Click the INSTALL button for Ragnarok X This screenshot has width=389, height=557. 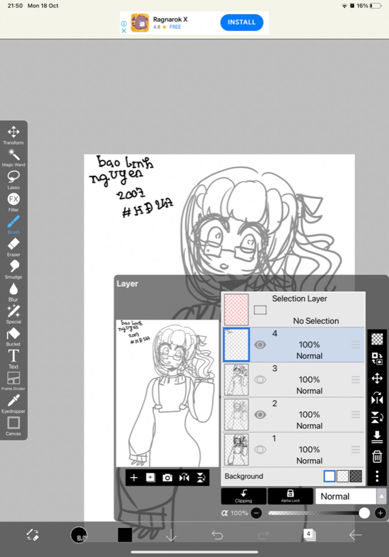click(242, 22)
